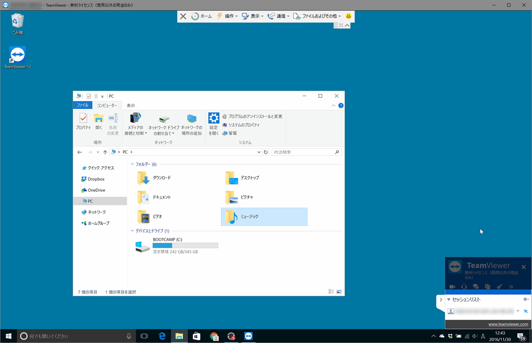Click プログラムのアンインストールと変更
This screenshot has height=343, width=532.
coord(252,116)
